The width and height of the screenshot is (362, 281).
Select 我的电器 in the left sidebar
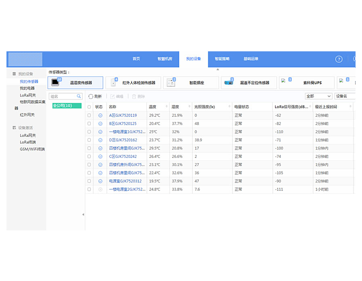[x=27, y=88]
